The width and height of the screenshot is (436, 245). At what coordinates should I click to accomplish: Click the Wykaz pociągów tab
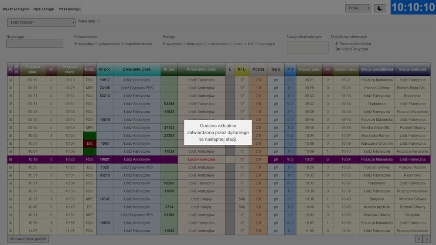click(16, 9)
